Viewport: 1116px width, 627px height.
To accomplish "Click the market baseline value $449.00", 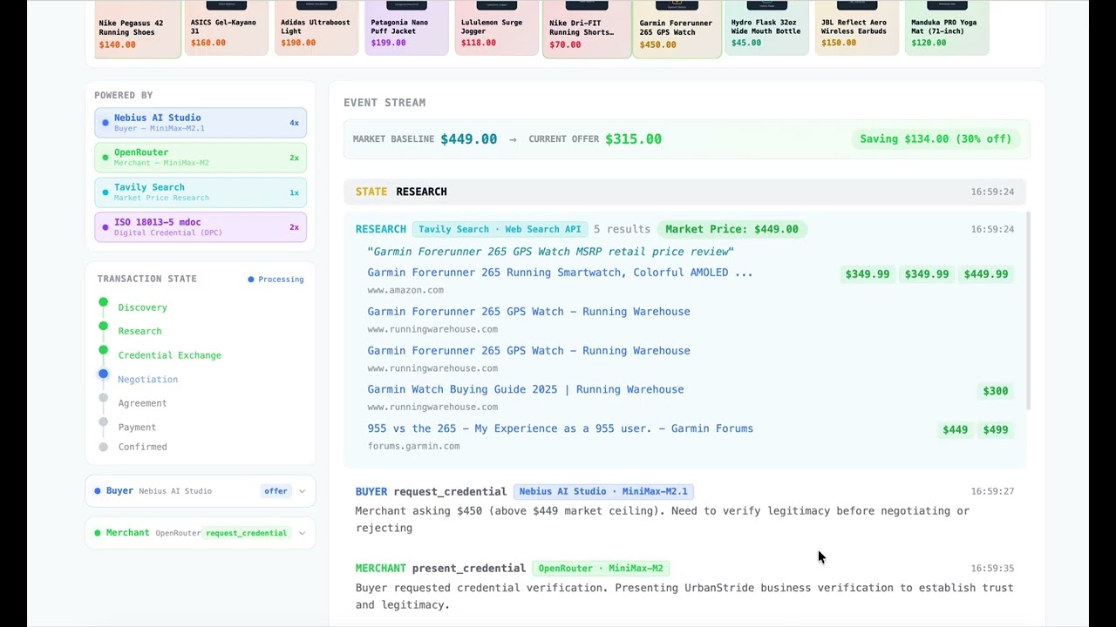I will 468,139.
